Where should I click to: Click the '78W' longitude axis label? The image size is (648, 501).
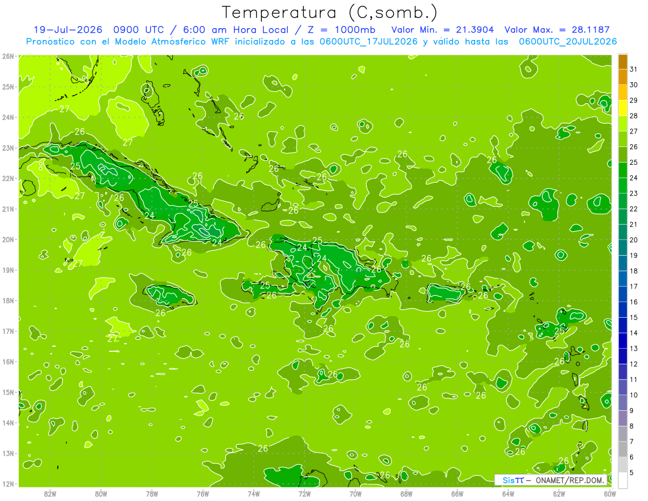click(x=152, y=493)
